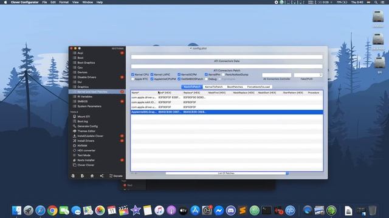The width and height of the screenshot is (389, 218).
Task: Open the Themes Editor tool
Action: click(x=86, y=131)
